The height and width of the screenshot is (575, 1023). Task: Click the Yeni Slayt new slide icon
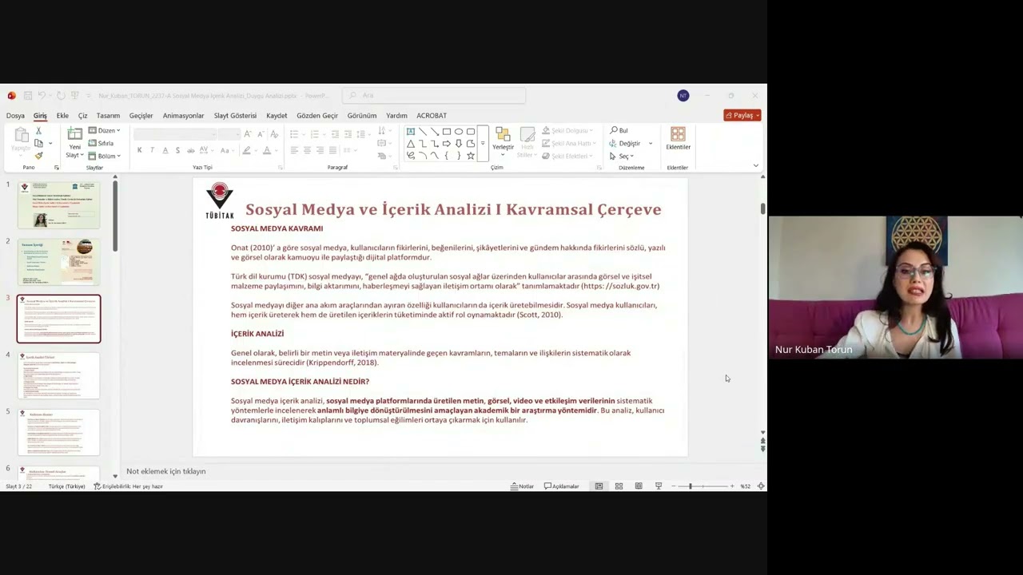coord(74,134)
